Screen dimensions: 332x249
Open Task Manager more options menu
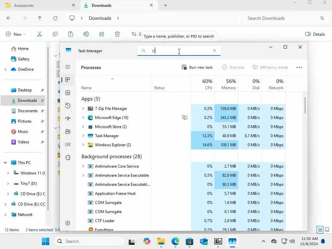point(299,67)
